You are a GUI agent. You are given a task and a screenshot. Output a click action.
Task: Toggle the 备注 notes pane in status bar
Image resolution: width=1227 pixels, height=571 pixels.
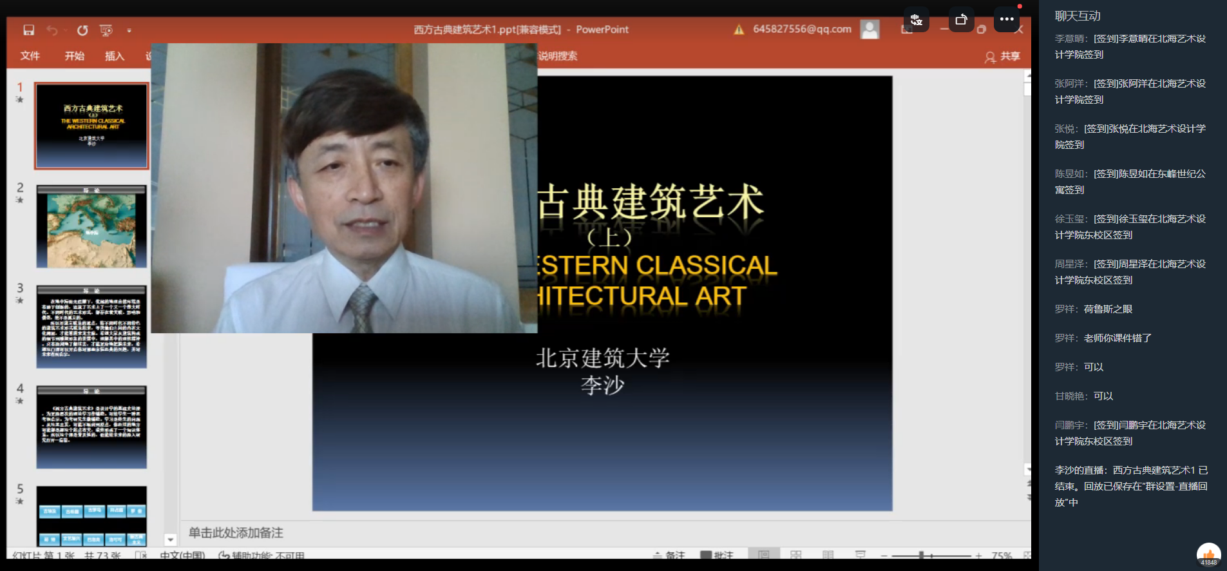(669, 555)
